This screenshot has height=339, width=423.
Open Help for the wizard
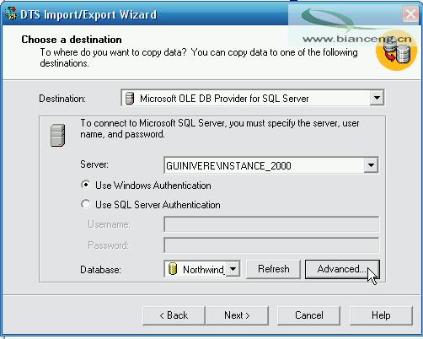[381, 315]
